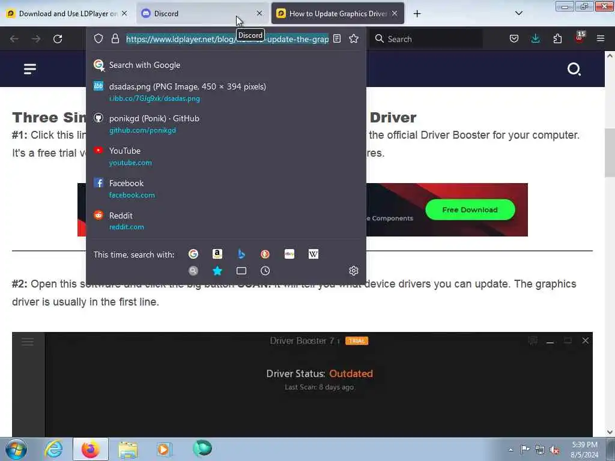Close the How to Update Graphics Driver tab
This screenshot has height=461, width=615.
pyautogui.click(x=395, y=13)
